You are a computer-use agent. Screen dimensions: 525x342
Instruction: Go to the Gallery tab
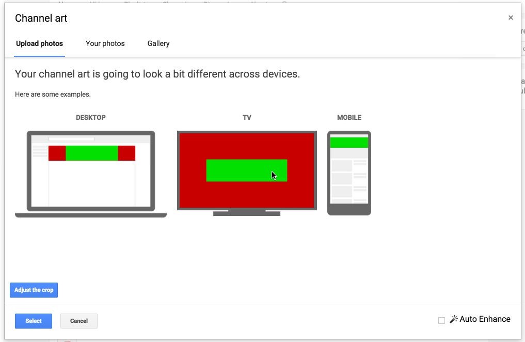coord(158,43)
